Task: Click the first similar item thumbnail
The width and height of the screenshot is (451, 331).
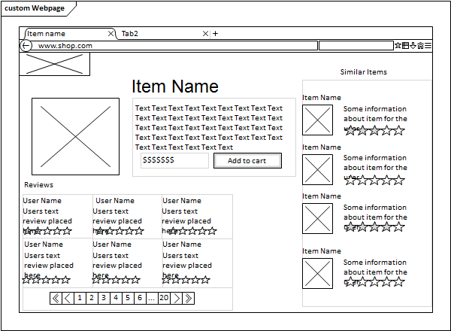Action: pos(317,120)
